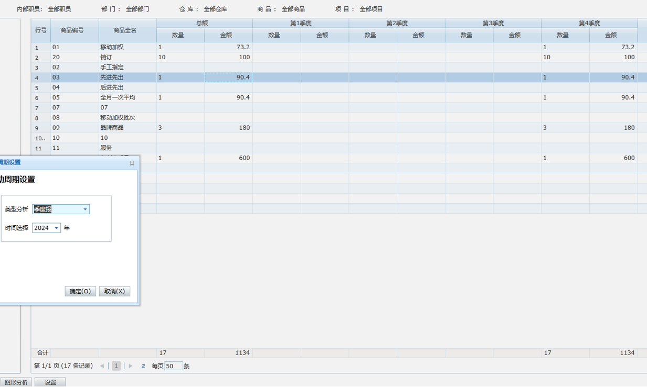Select the 品牌商品 row
Image resolution: width=647 pixels, height=387 pixels.
pyautogui.click(x=112, y=128)
